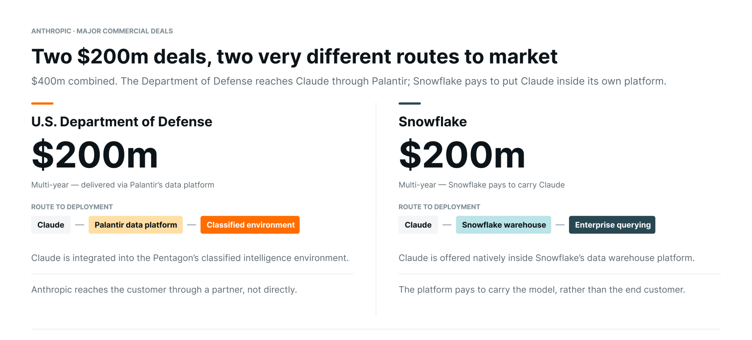
Task: Click the $200m figure under Defense
Action: pos(95,155)
